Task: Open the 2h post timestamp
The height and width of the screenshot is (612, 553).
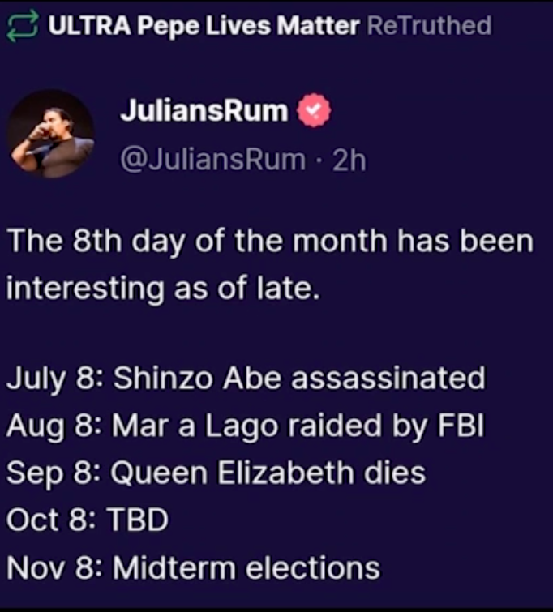Action: tap(349, 160)
